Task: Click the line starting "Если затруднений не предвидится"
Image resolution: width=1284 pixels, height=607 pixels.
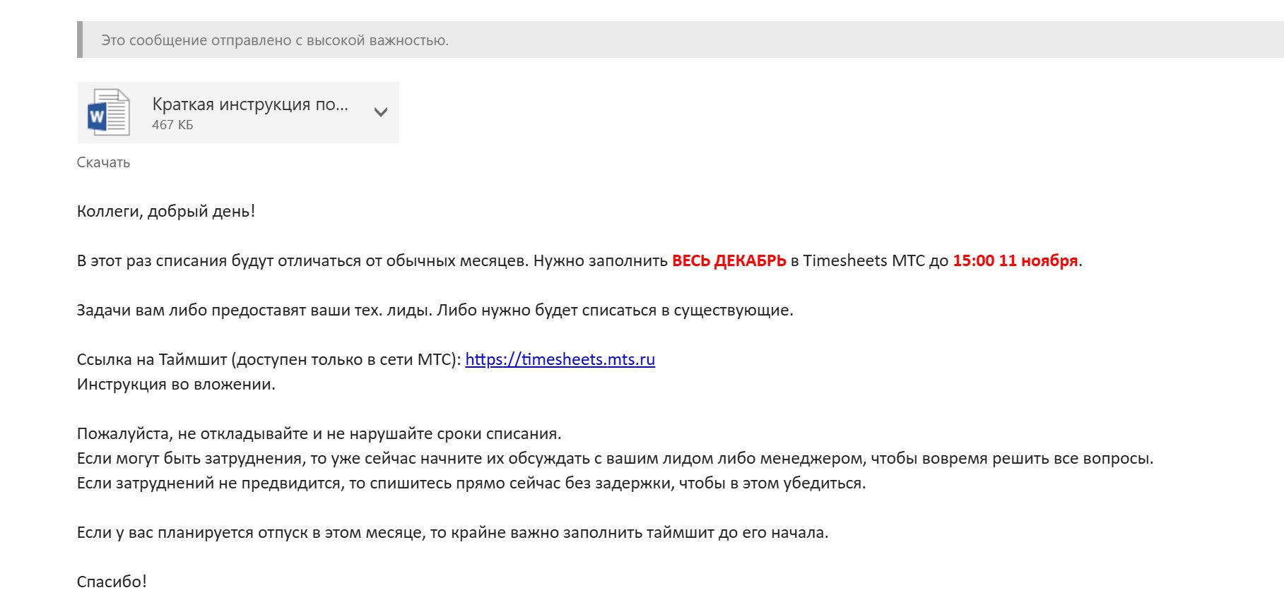Action: click(471, 483)
